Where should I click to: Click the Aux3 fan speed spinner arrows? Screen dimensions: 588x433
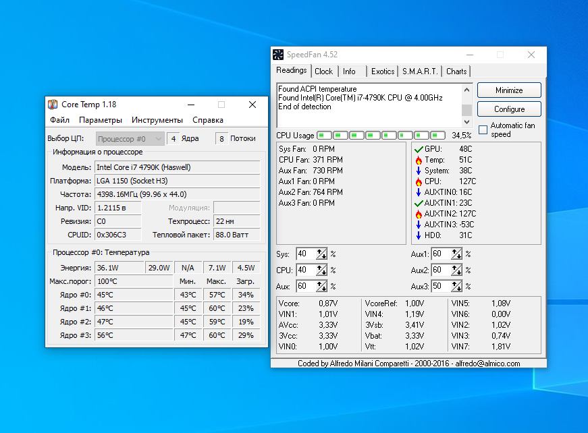point(456,287)
